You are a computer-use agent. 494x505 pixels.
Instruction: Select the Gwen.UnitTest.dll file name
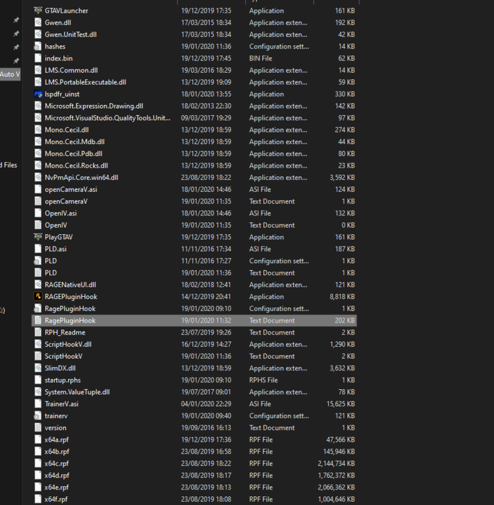pyautogui.click(x=71, y=34)
